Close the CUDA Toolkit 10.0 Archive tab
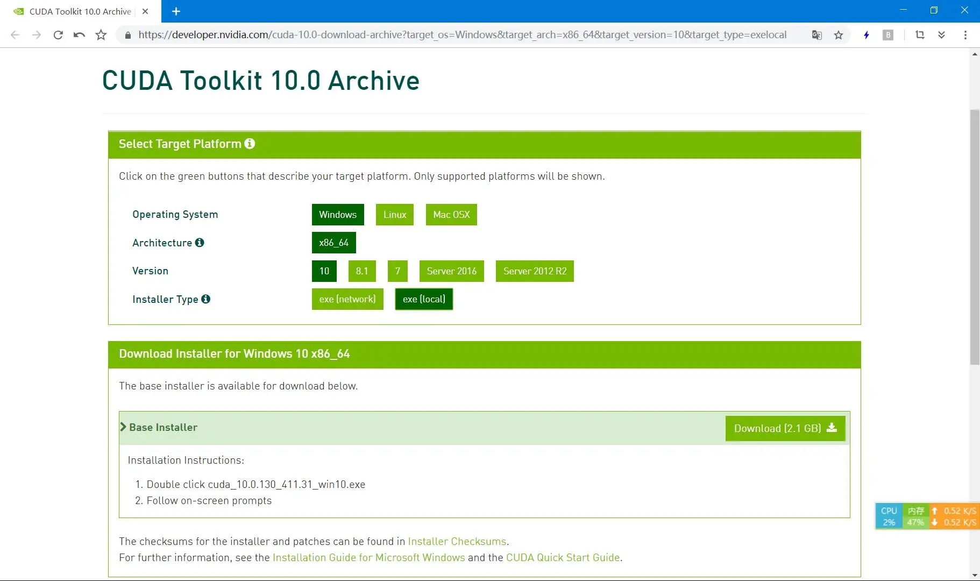 pos(145,11)
